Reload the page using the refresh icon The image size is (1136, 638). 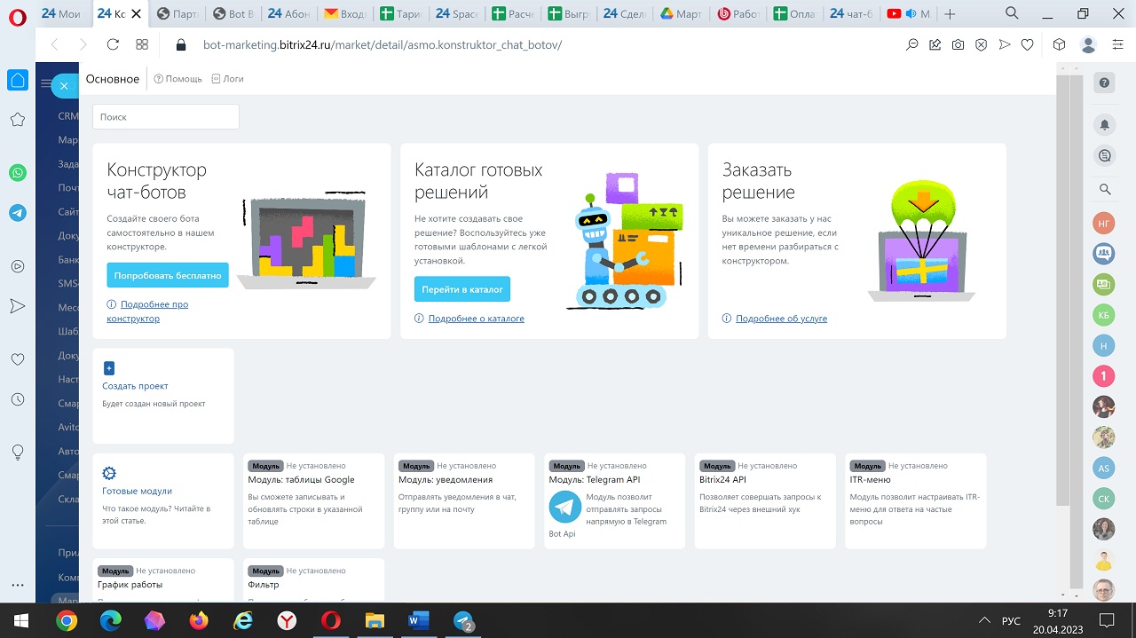tap(113, 44)
